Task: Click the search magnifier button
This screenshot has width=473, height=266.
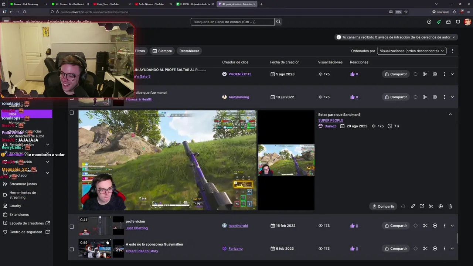Action: click(278, 22)
